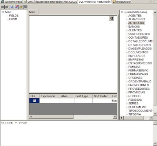Click the gray stop square toolbar icon
This screenshot has height=146, width=157.
click(26, 7)
